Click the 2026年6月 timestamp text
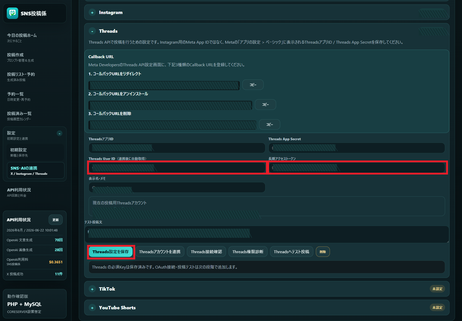The width and height of the screenshot is (462, 321). pos(32,230)
